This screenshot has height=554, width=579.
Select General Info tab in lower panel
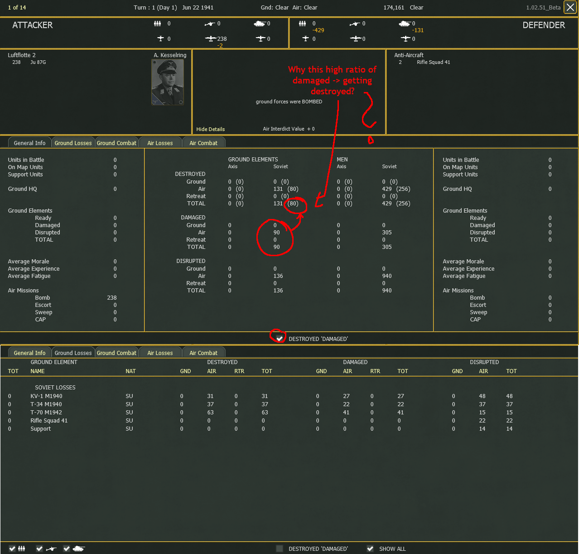[x=29, y=353]
